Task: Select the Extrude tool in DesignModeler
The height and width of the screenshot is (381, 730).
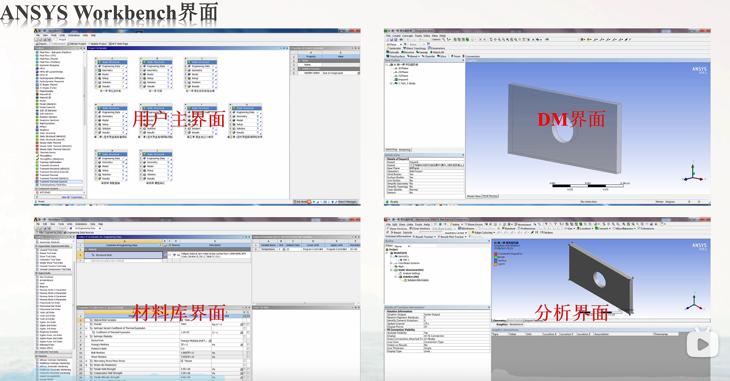Action: coord(393,52)
